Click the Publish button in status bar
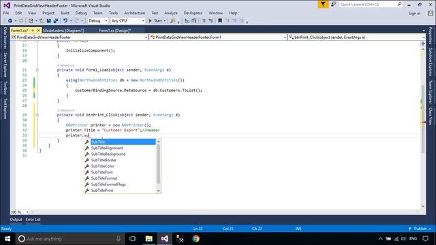Viewport: 436px width, 245px height. click(x=420, y=229)
